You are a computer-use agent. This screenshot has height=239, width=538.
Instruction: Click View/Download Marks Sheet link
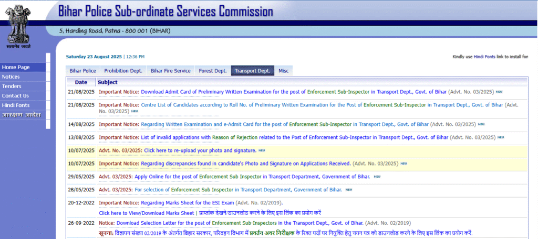click(x=147, y=213)
